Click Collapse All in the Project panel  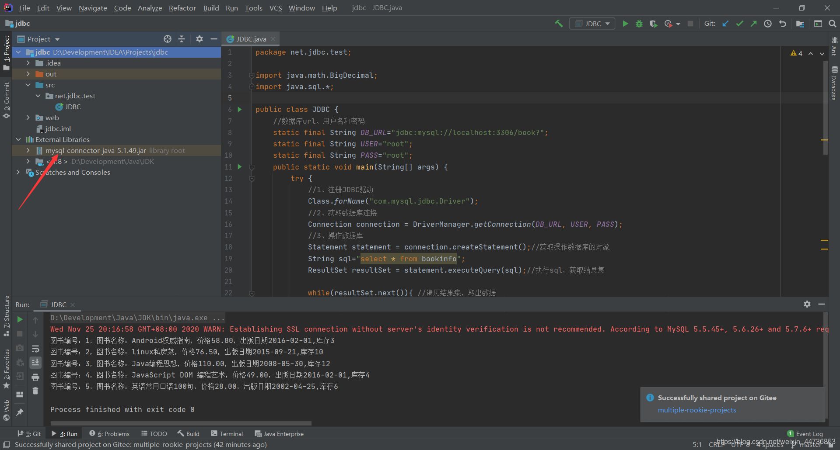click(x=182, y=39)
